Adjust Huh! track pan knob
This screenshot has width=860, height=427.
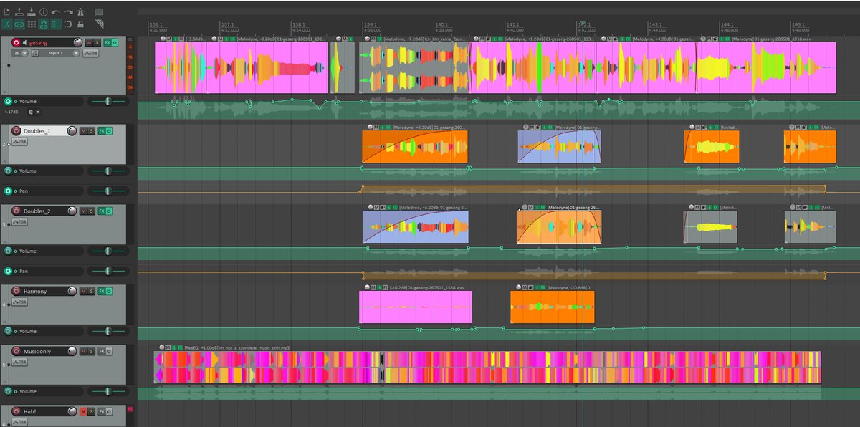(72, 411)
